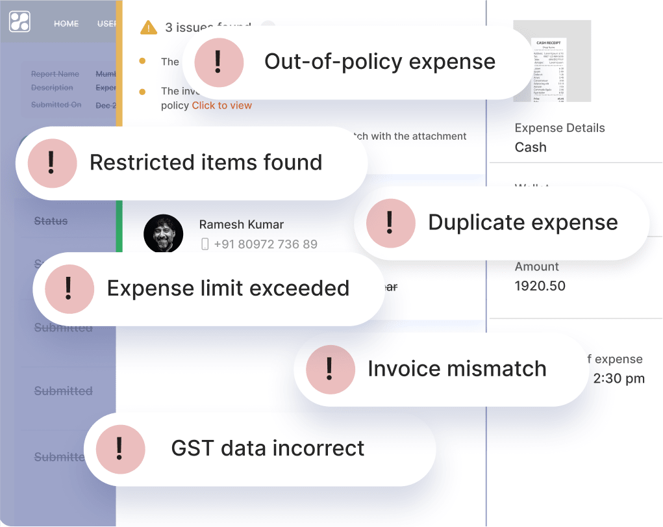
Task: Select the first 'Submitted' status row
Action: pos(65,328)
